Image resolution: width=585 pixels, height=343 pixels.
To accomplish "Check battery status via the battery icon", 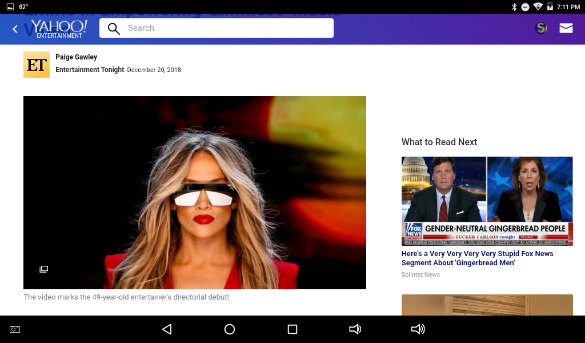I will click(551, 7).
